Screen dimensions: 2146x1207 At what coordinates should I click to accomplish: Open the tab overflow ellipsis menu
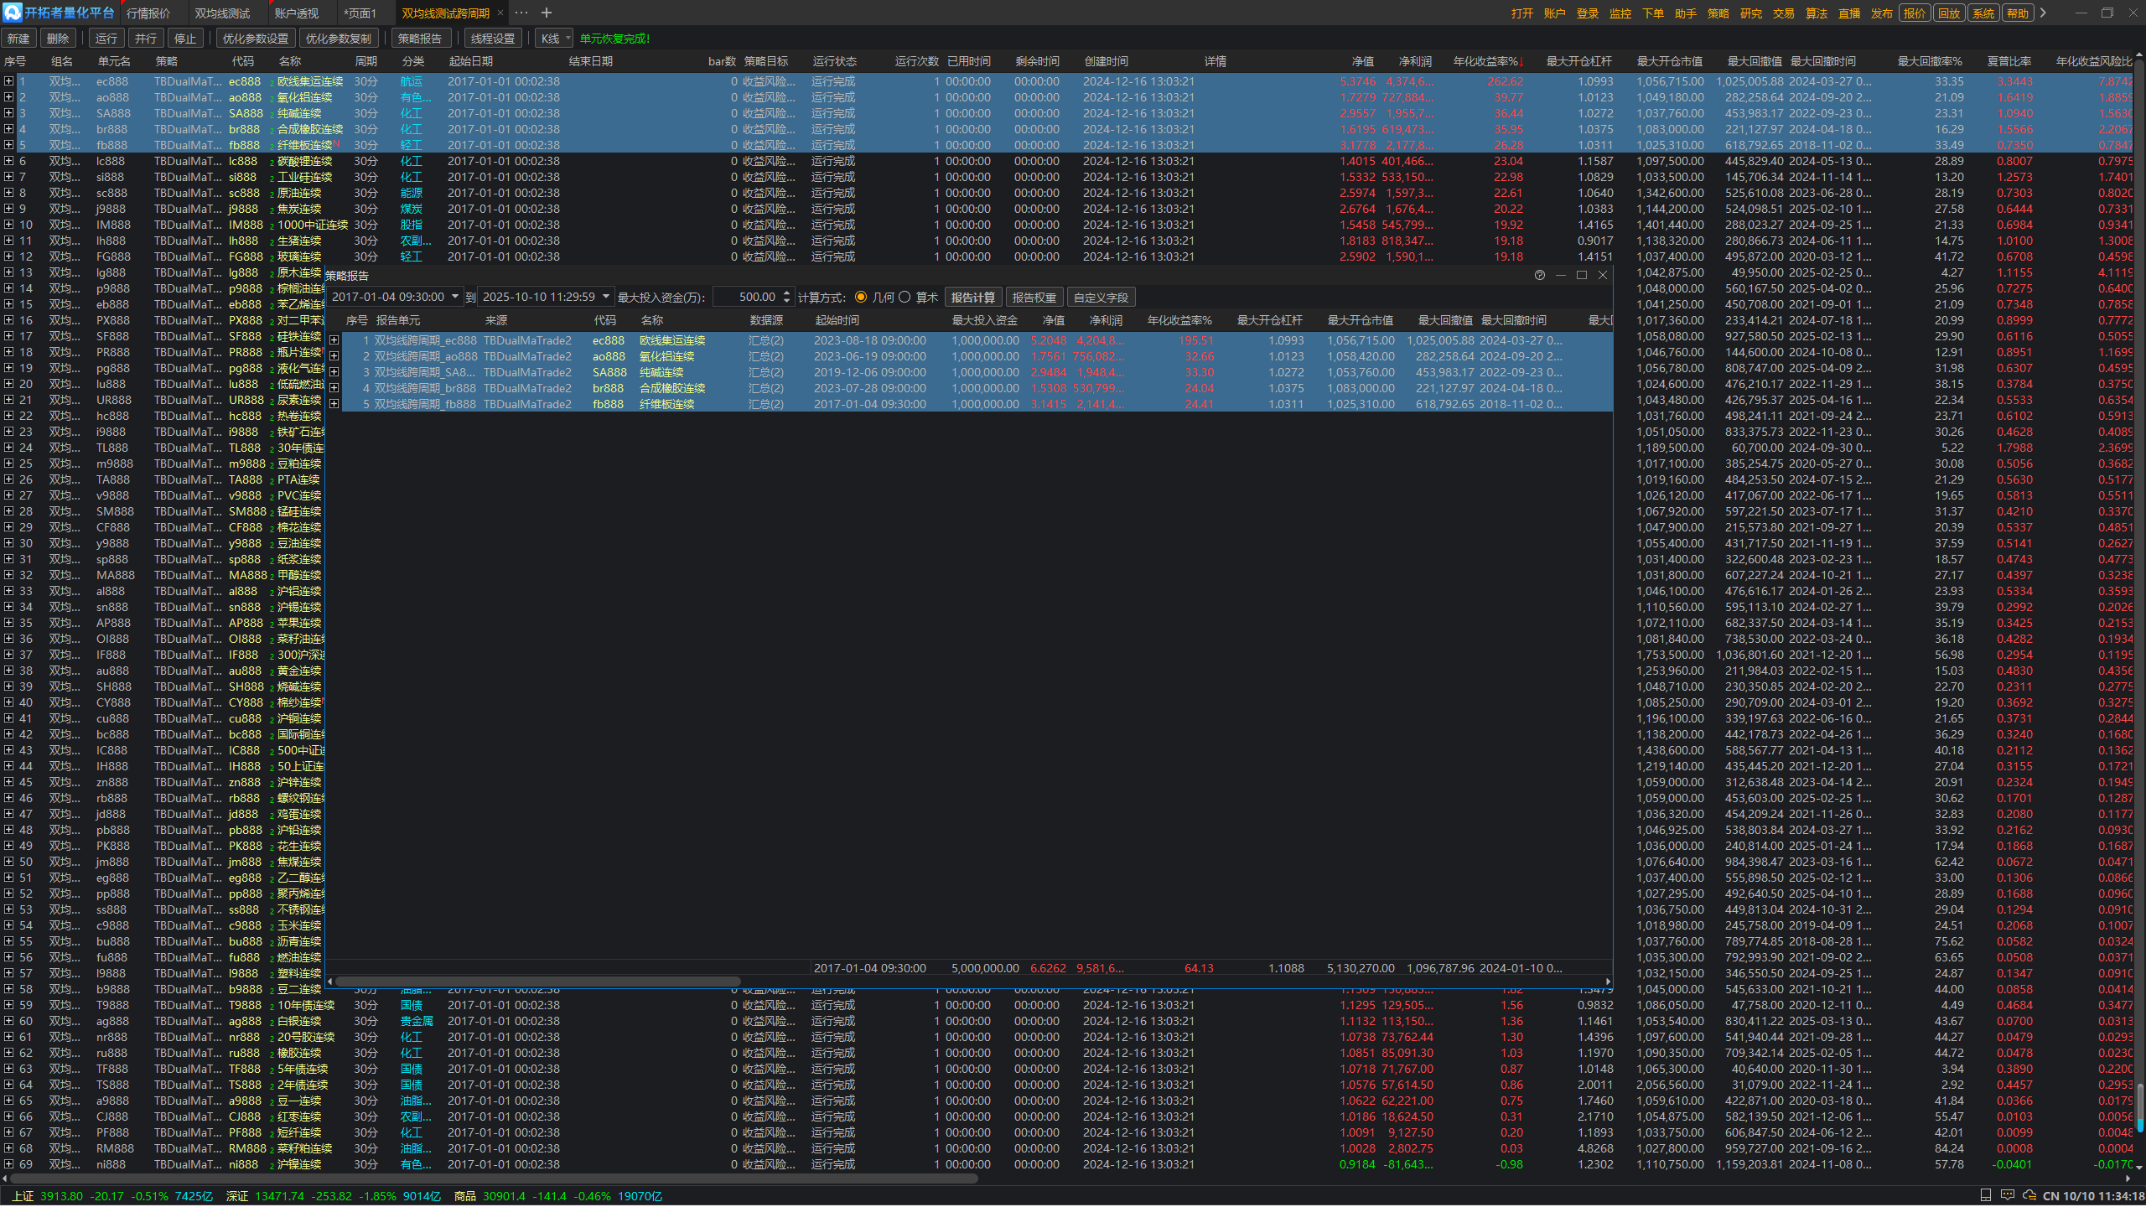[x=521, y=13]
